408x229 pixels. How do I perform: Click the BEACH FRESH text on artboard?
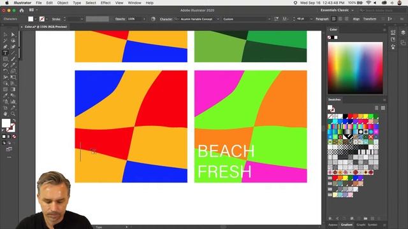[226, 161]
